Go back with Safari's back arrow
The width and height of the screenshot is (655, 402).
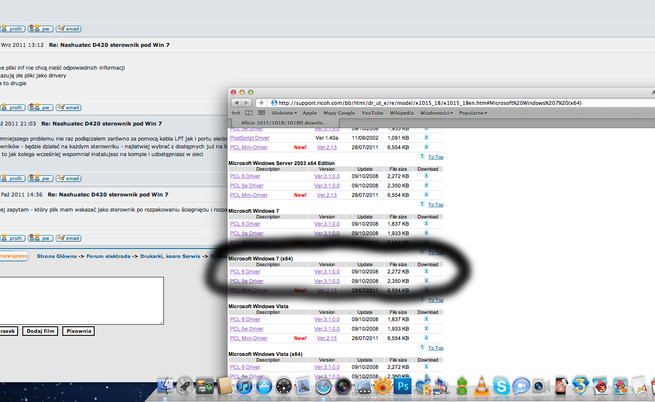point(236,103)
